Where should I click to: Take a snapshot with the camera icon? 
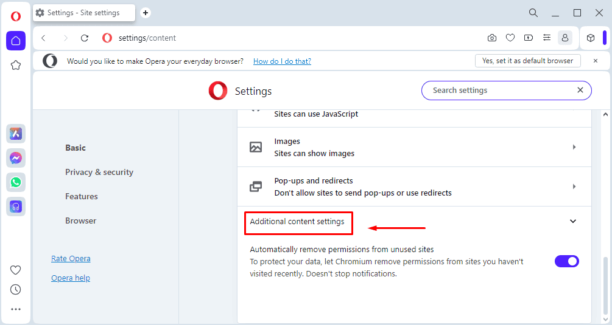coord(492,38)
